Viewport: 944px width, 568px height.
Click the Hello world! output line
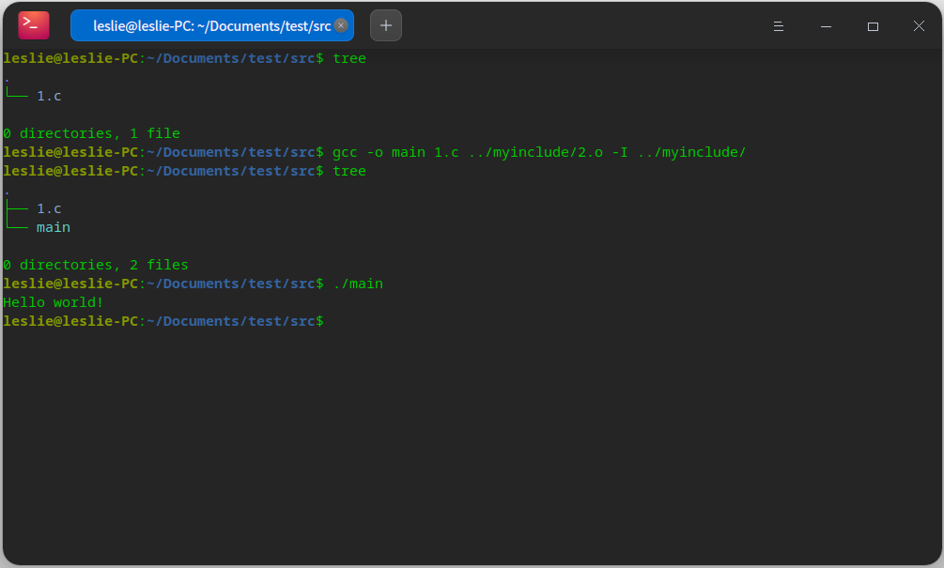54,302
